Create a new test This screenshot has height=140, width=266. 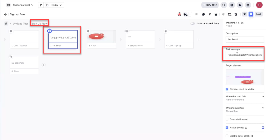210,5
